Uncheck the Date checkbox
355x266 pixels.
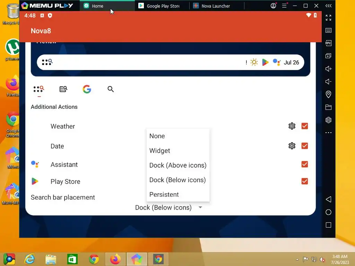point(304,146)
